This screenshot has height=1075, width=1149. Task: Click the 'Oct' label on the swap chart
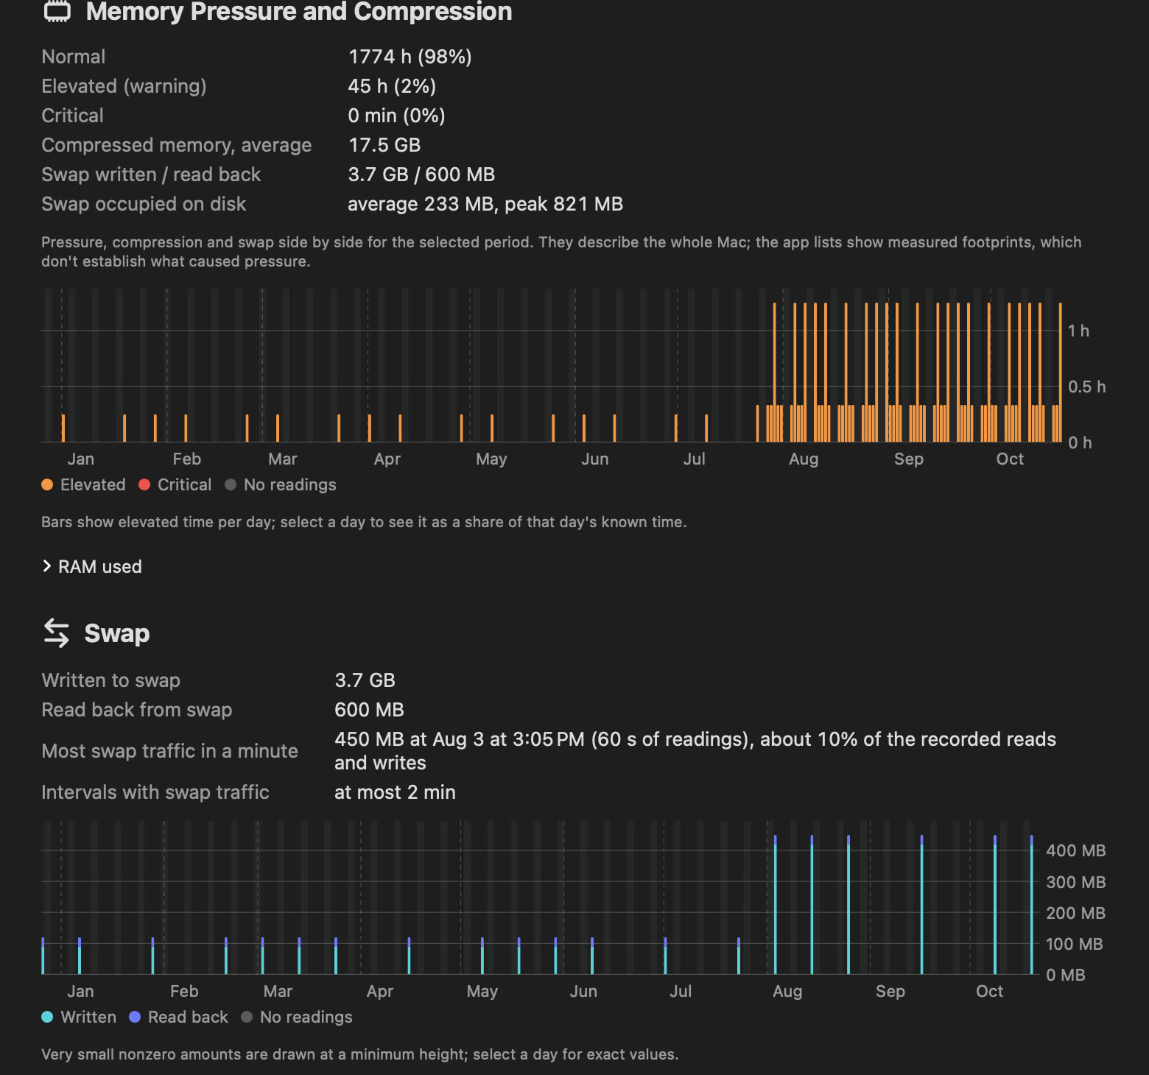tap(989, 991)
